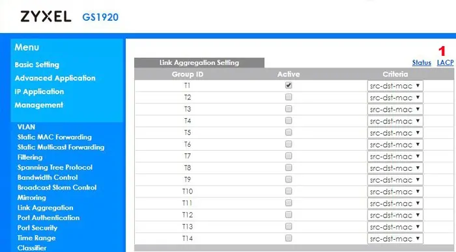Select Link Aggregation in the sidebar
The height and width of the screenshot is (252, 456).
coord(45,208)
